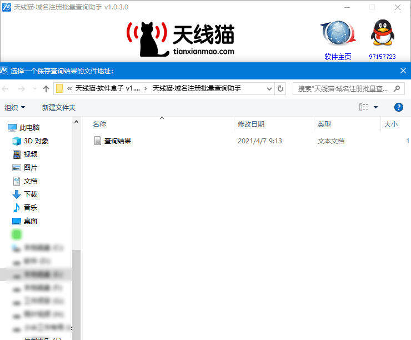Click the 此电脑 computer icon
This screenshot has height=340, width=411.
pos(12,128)
